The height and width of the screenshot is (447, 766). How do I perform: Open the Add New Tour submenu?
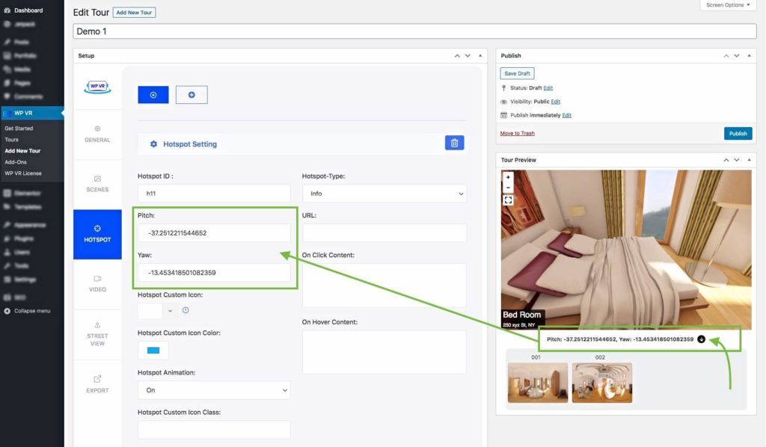[22, 151]
